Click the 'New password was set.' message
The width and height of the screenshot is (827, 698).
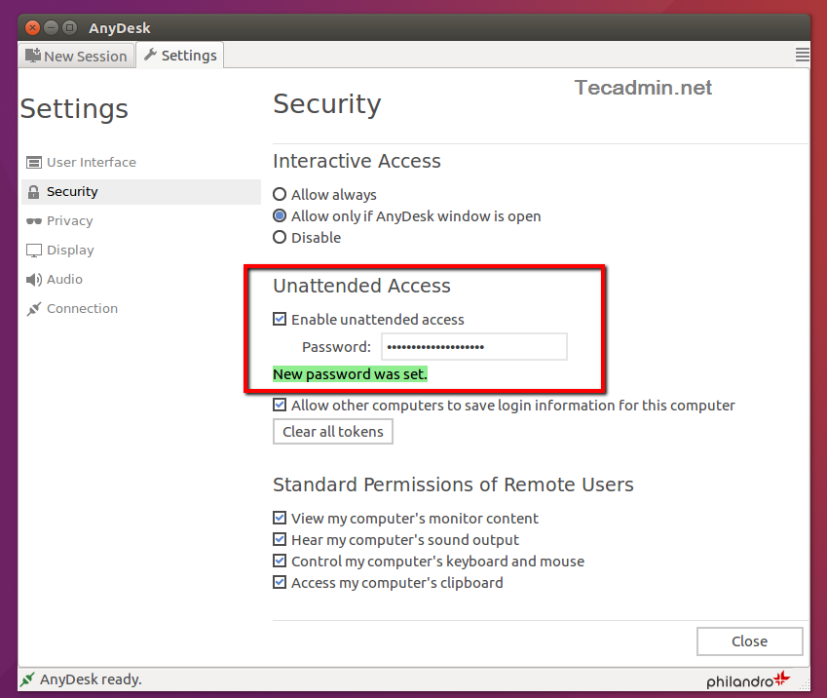[350, 374]
